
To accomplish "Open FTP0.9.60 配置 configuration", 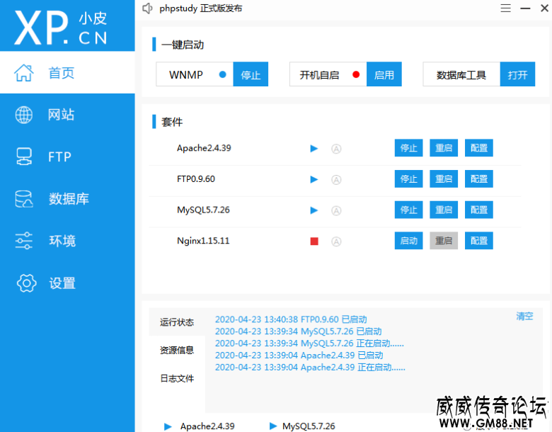I will click(479, 179).
